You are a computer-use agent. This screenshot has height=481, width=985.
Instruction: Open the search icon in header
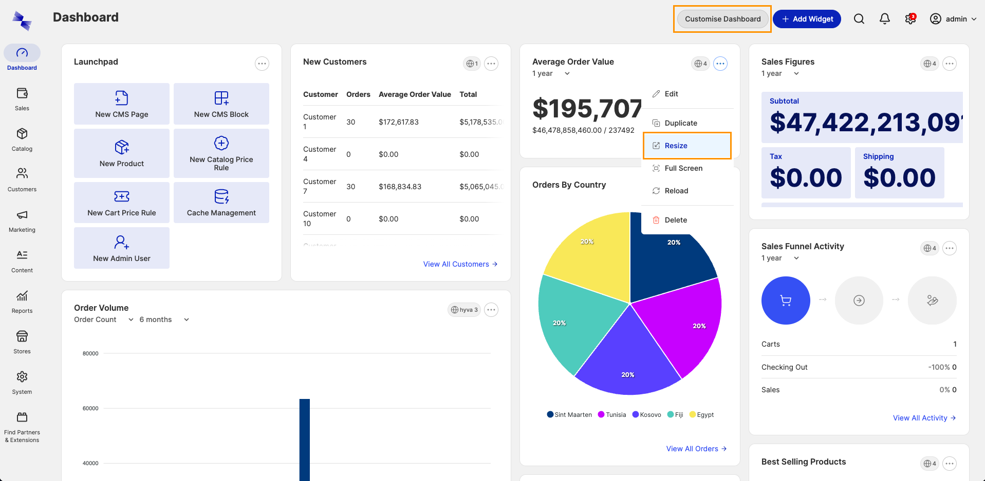pyautogui.click(x=859, y=19)
